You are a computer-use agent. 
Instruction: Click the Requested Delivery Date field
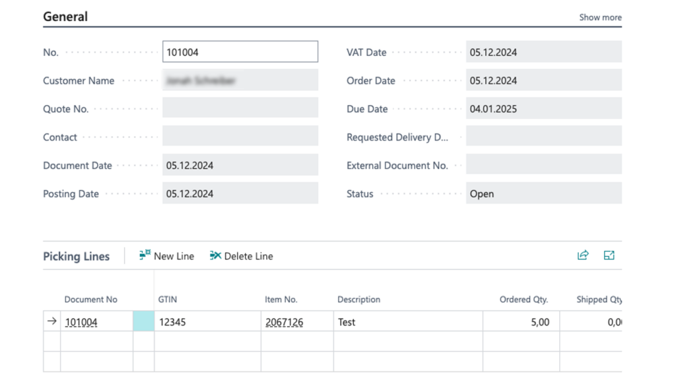coord(544,136)
